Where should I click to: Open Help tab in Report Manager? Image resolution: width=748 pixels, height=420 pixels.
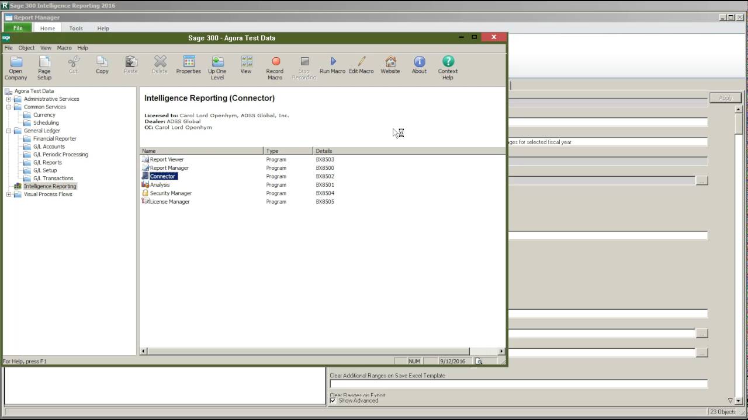[103, 28]
